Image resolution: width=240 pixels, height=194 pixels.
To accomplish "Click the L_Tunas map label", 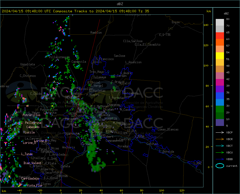I will click(x=27, y=154).
